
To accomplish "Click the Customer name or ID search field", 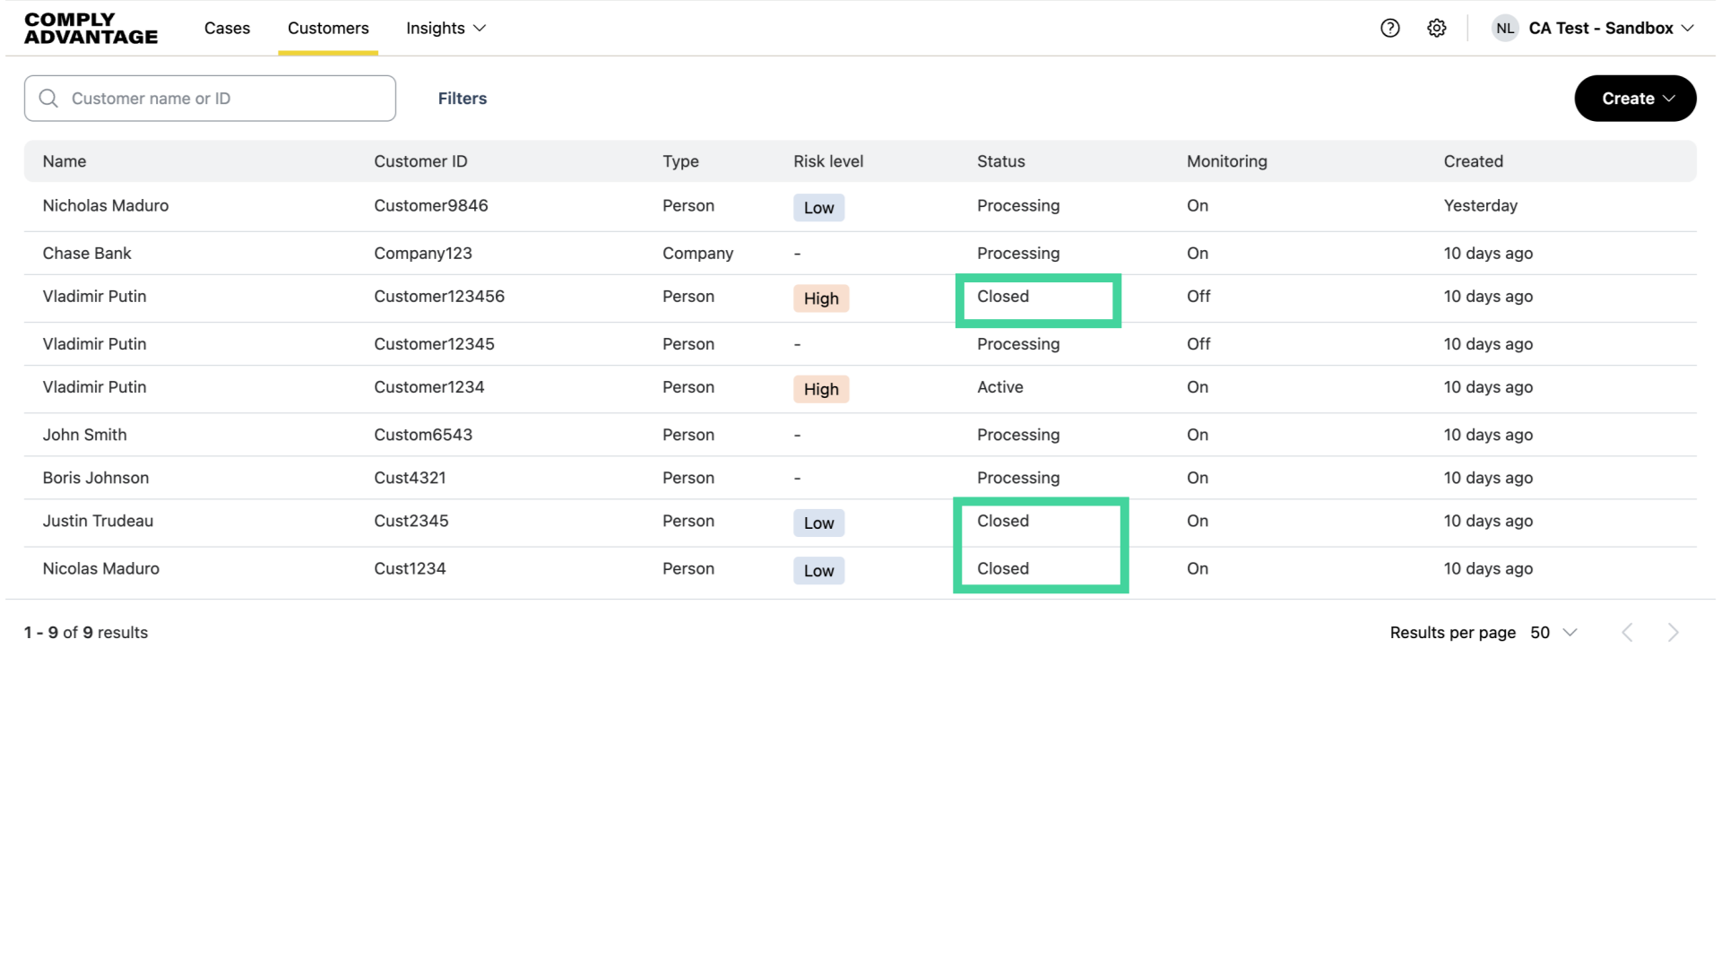I will 210,99.
